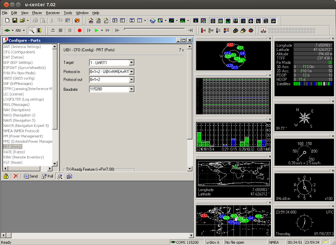
Task: Open the Player menu
Action: click(37, 13)
